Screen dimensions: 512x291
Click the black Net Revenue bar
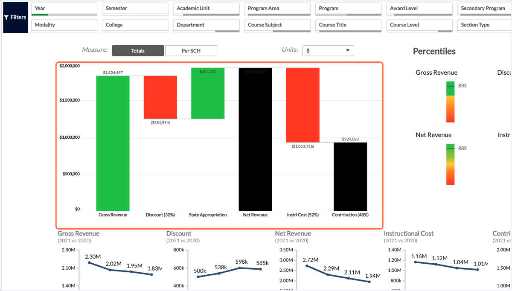255,139
